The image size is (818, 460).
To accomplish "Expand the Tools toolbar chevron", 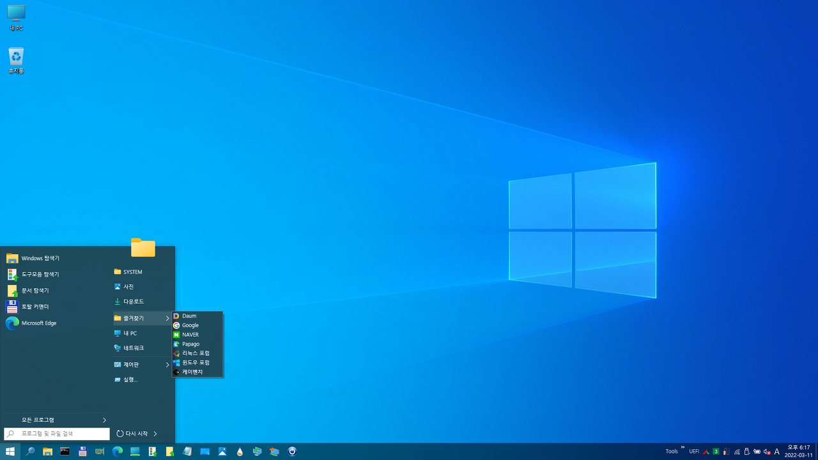I will (683, 447).
